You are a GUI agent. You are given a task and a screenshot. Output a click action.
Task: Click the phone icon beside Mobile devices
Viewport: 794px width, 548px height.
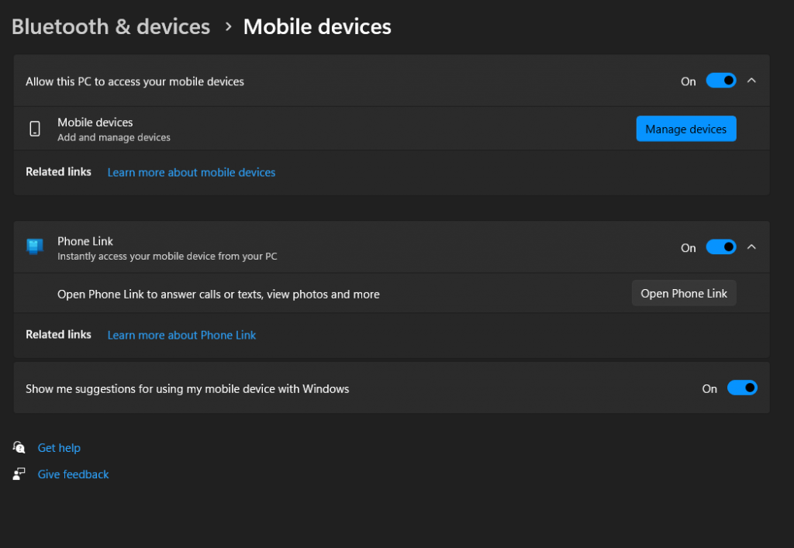point(35,129)
